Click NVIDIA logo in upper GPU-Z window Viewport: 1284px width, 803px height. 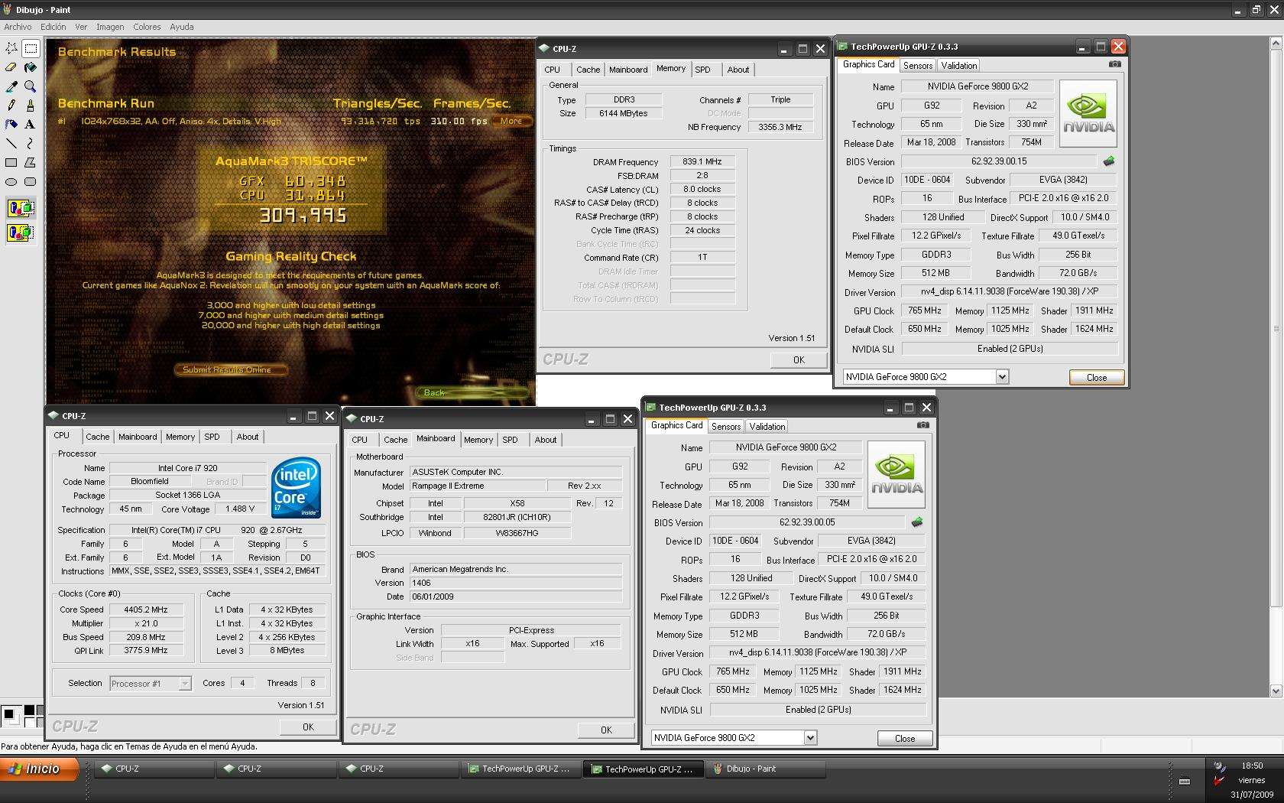pos(1088,113)
